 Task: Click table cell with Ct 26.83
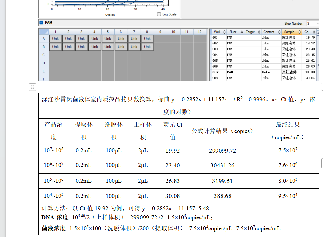[x=173, y=181]
